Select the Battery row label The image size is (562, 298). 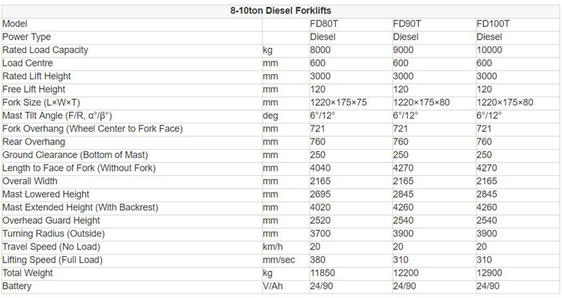pyautogui.click(x=16, y=286)
